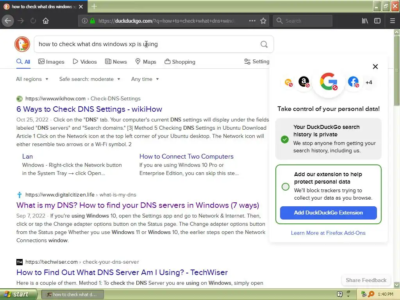The image size is (400, 300).
Task: Open the page actions three-dot menu
Action: click(252, 21)
